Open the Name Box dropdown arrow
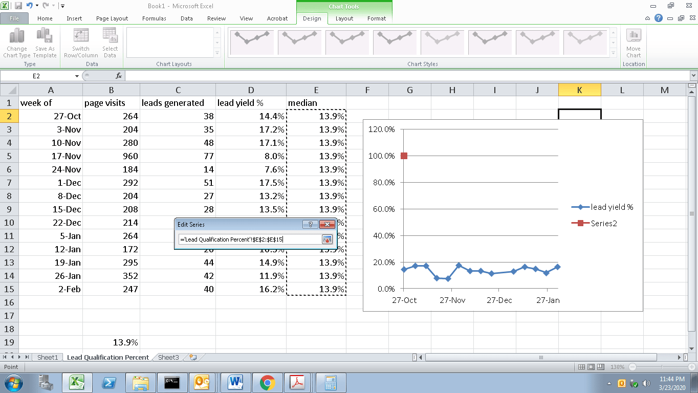 pos(77,76)
